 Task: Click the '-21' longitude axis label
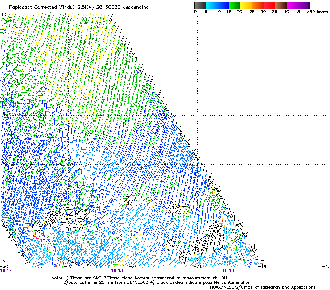[x=197, y=267]
